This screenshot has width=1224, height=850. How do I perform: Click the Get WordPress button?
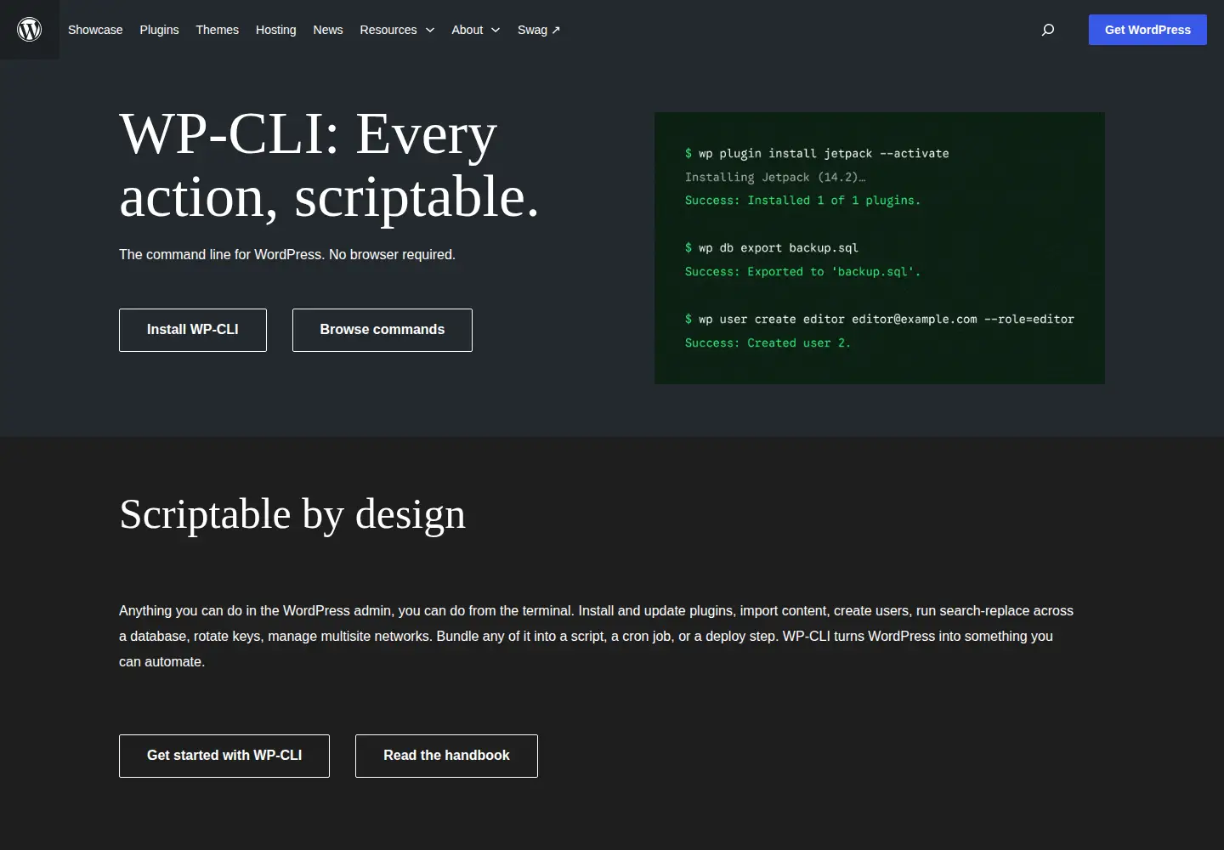1147,30
